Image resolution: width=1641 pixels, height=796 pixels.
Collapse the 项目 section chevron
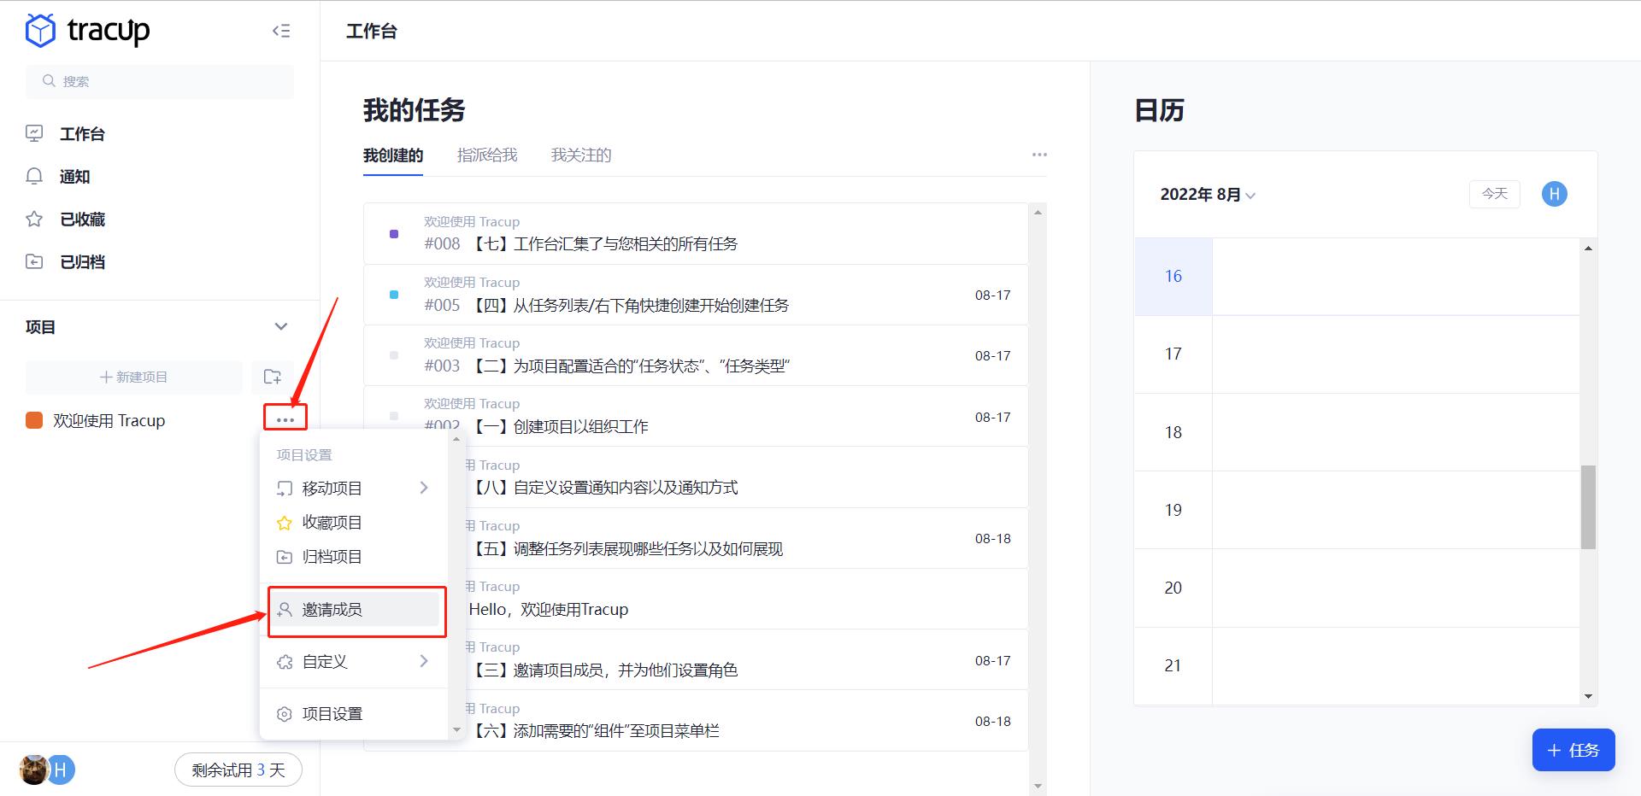click(x=280, y=326)
